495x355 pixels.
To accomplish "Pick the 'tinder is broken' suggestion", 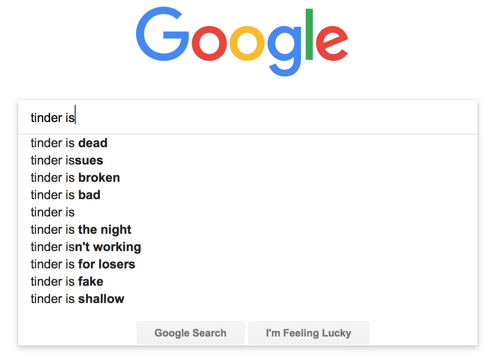I will pos(75,177).
